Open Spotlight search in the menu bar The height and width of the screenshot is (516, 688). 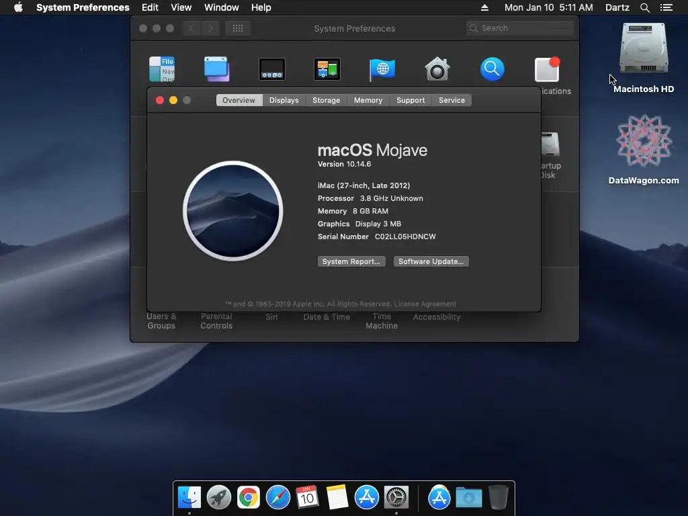[644, 7]
